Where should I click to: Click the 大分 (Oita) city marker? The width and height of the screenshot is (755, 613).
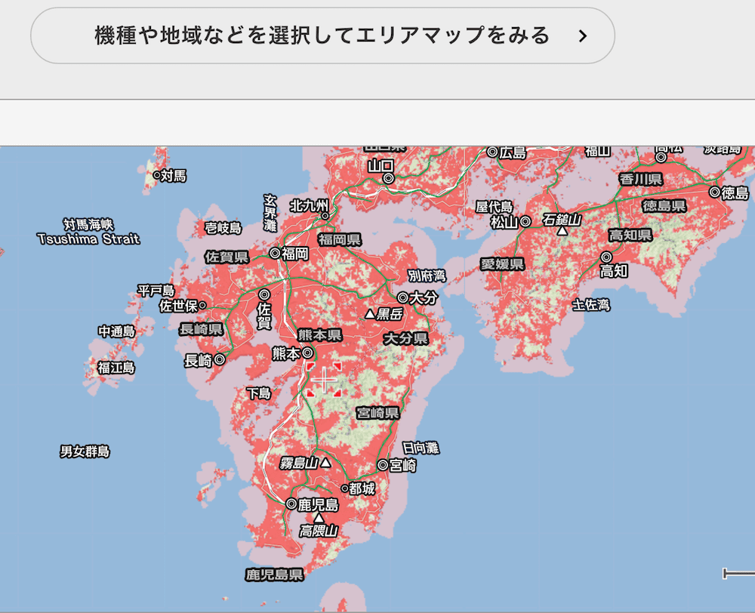click(x=402, y=297)
